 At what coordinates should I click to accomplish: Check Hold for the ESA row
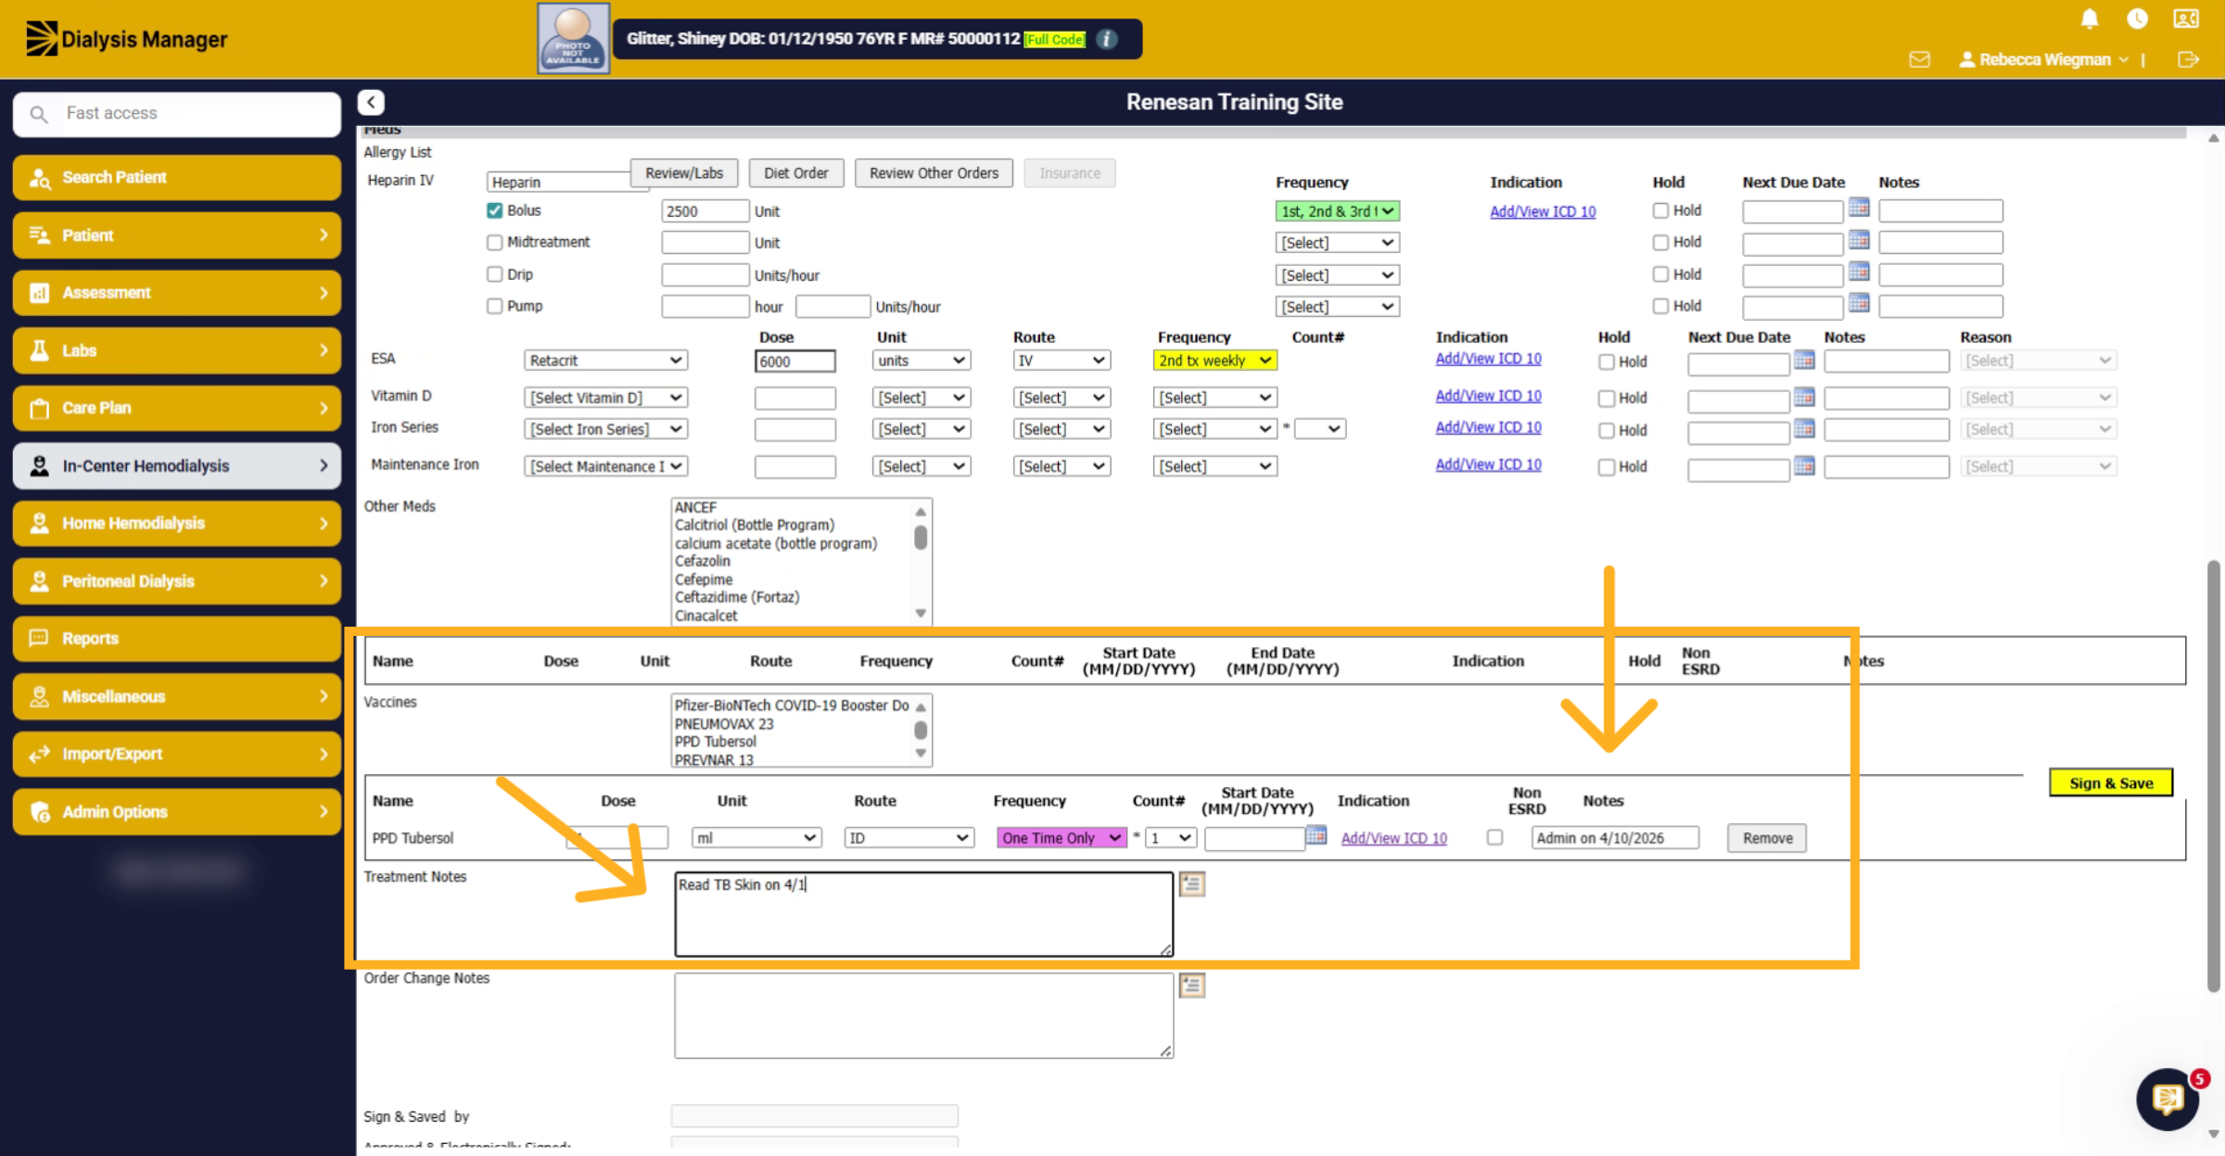(x=1607, y=362)
